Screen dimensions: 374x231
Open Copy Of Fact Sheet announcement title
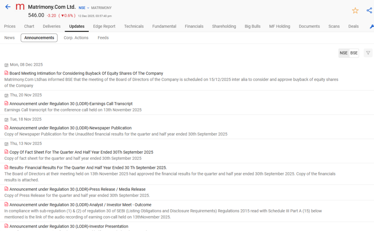pos(81,152)
